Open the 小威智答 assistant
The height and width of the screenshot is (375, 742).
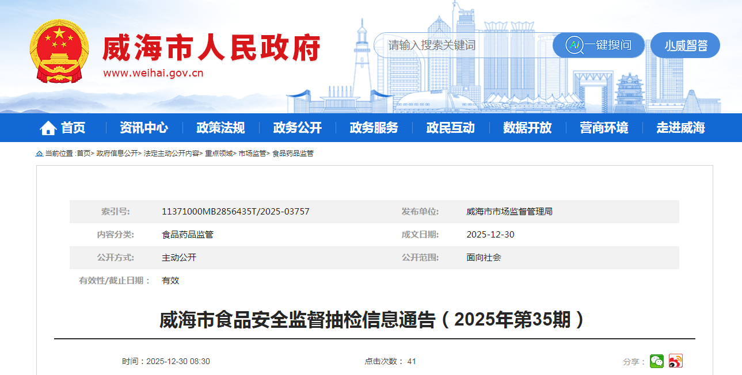(x=685, y=45)
